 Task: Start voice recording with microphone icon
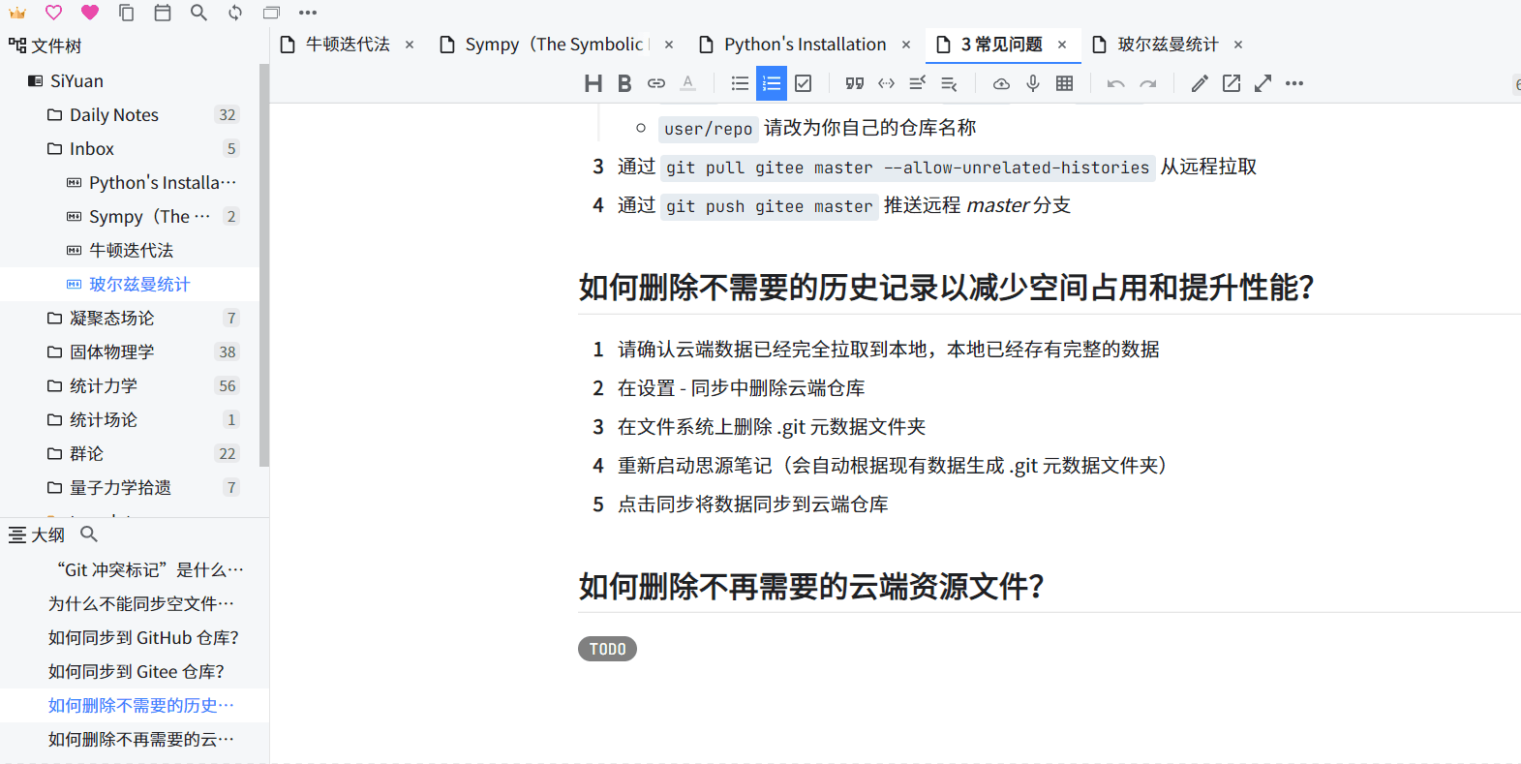click(x=1033, y=83)
